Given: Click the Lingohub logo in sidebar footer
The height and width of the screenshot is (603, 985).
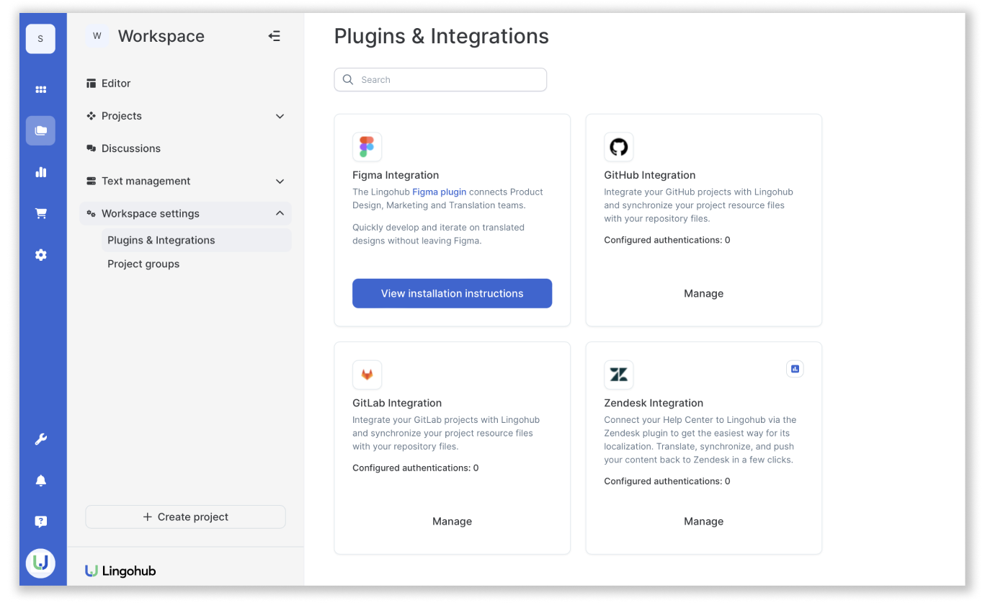Looking at the screenshot, I should (120, 571).
